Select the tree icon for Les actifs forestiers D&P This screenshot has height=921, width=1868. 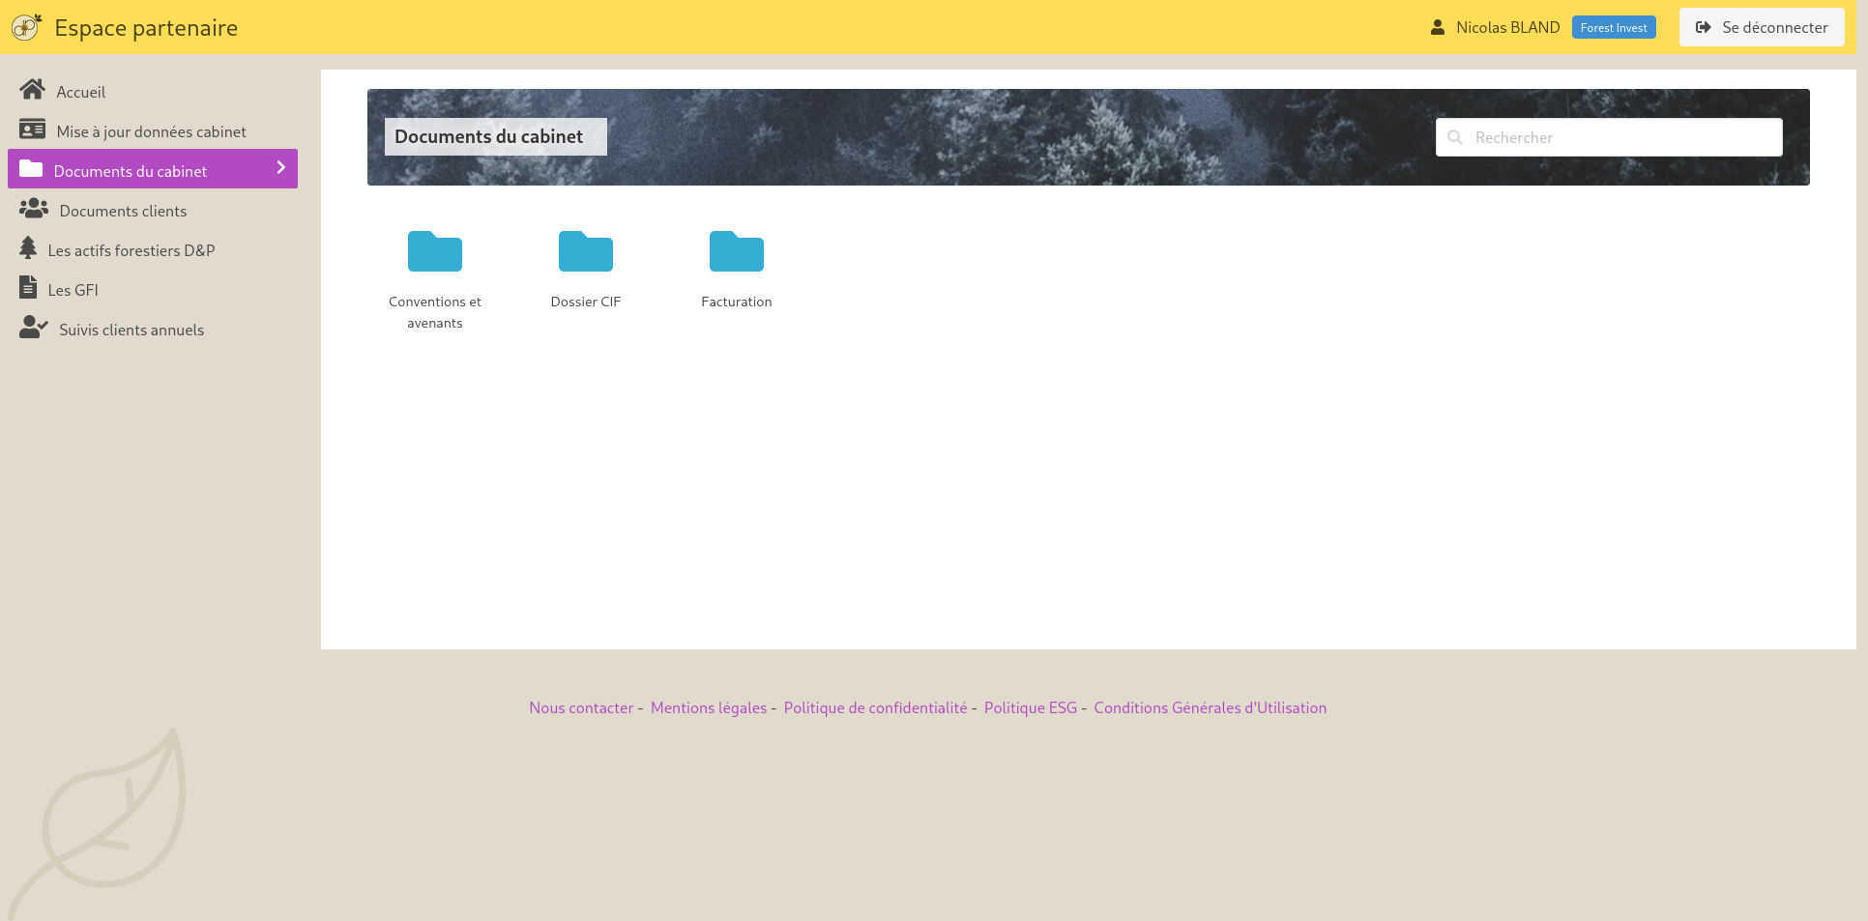(x=28, y=247)
